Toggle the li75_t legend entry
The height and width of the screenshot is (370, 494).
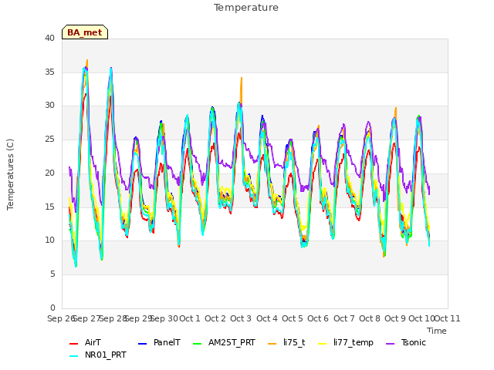point(286,342)
